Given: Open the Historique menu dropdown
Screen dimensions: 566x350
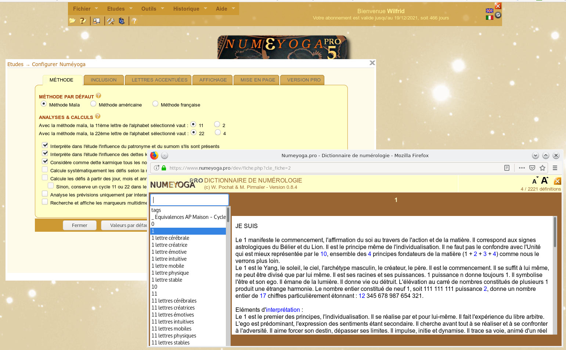Looking at the screenshot, I should 190,8.
